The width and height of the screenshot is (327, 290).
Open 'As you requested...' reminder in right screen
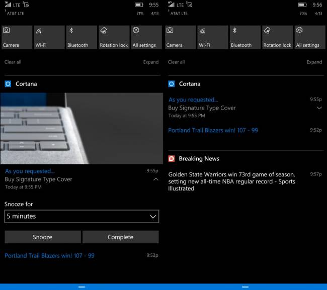point(193,100)
